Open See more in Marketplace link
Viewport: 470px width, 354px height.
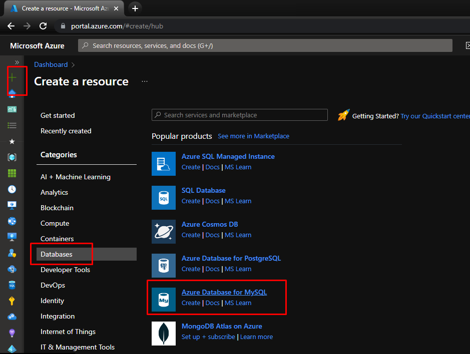tap(253, 136)
